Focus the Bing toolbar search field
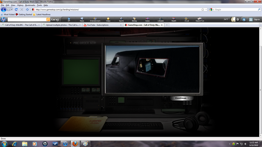This screenshot has height=147, width=262. (x=27, y=20)
